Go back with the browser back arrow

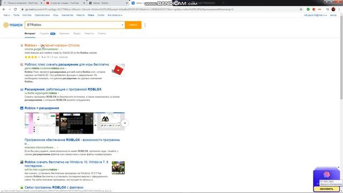pyautogui.click(x=4, y=10)
